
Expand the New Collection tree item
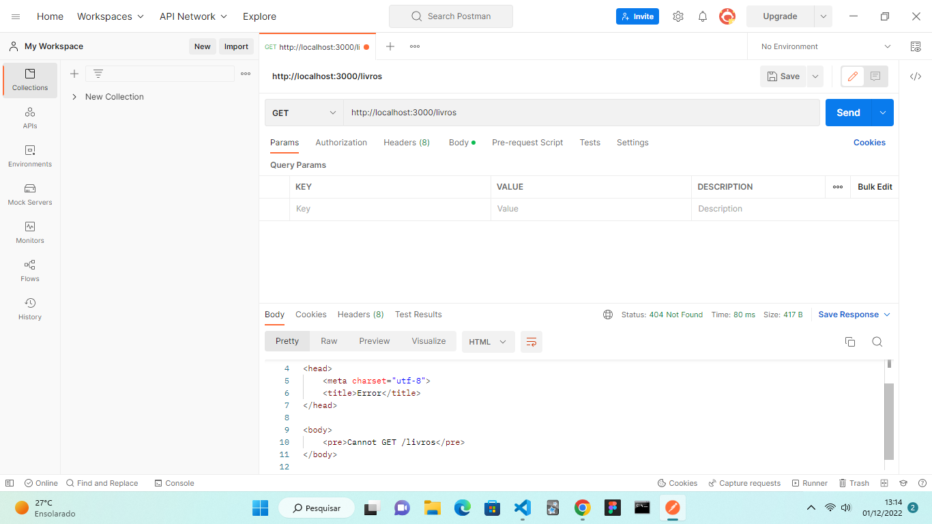[74, 97]
